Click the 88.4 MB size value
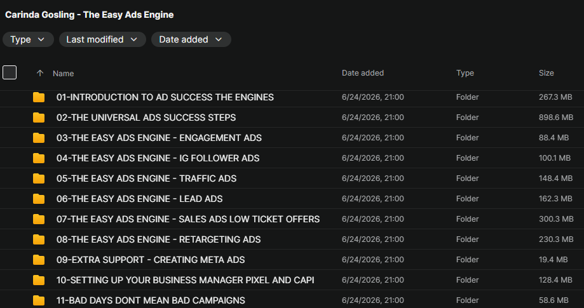Image resolution: width=584 pixels, height=308 pixels. tap(554, 138)
